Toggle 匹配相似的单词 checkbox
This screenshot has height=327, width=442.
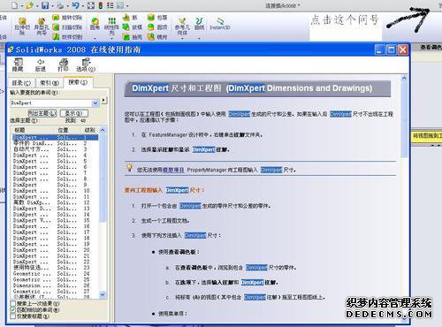click(x=13, y=310)
